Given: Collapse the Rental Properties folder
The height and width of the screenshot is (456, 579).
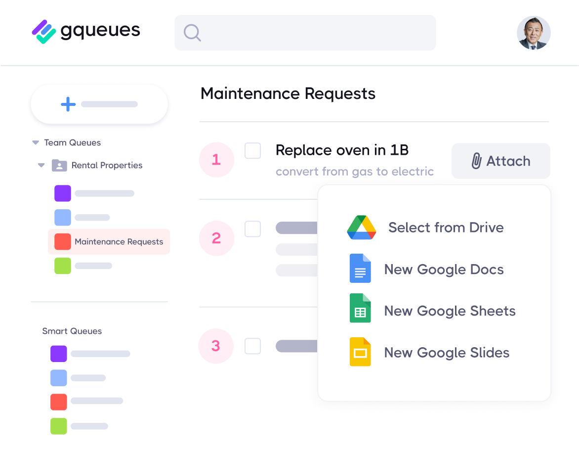Looking at the screenshot, I should [41, 165].
